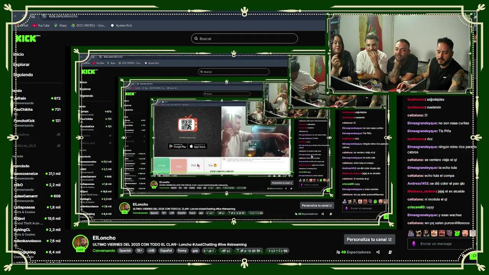Image resolution: width=489 pixels, height=275 pixels.
Task: Go to Inicio in the Kick sidebar
Action: 18,54
